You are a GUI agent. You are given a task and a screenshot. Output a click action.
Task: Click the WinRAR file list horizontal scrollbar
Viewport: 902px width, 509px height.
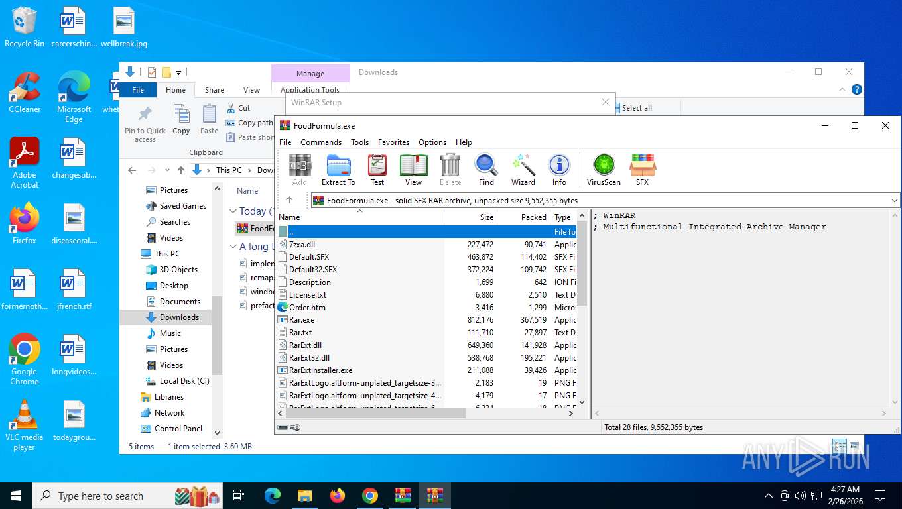pos(375,412)
